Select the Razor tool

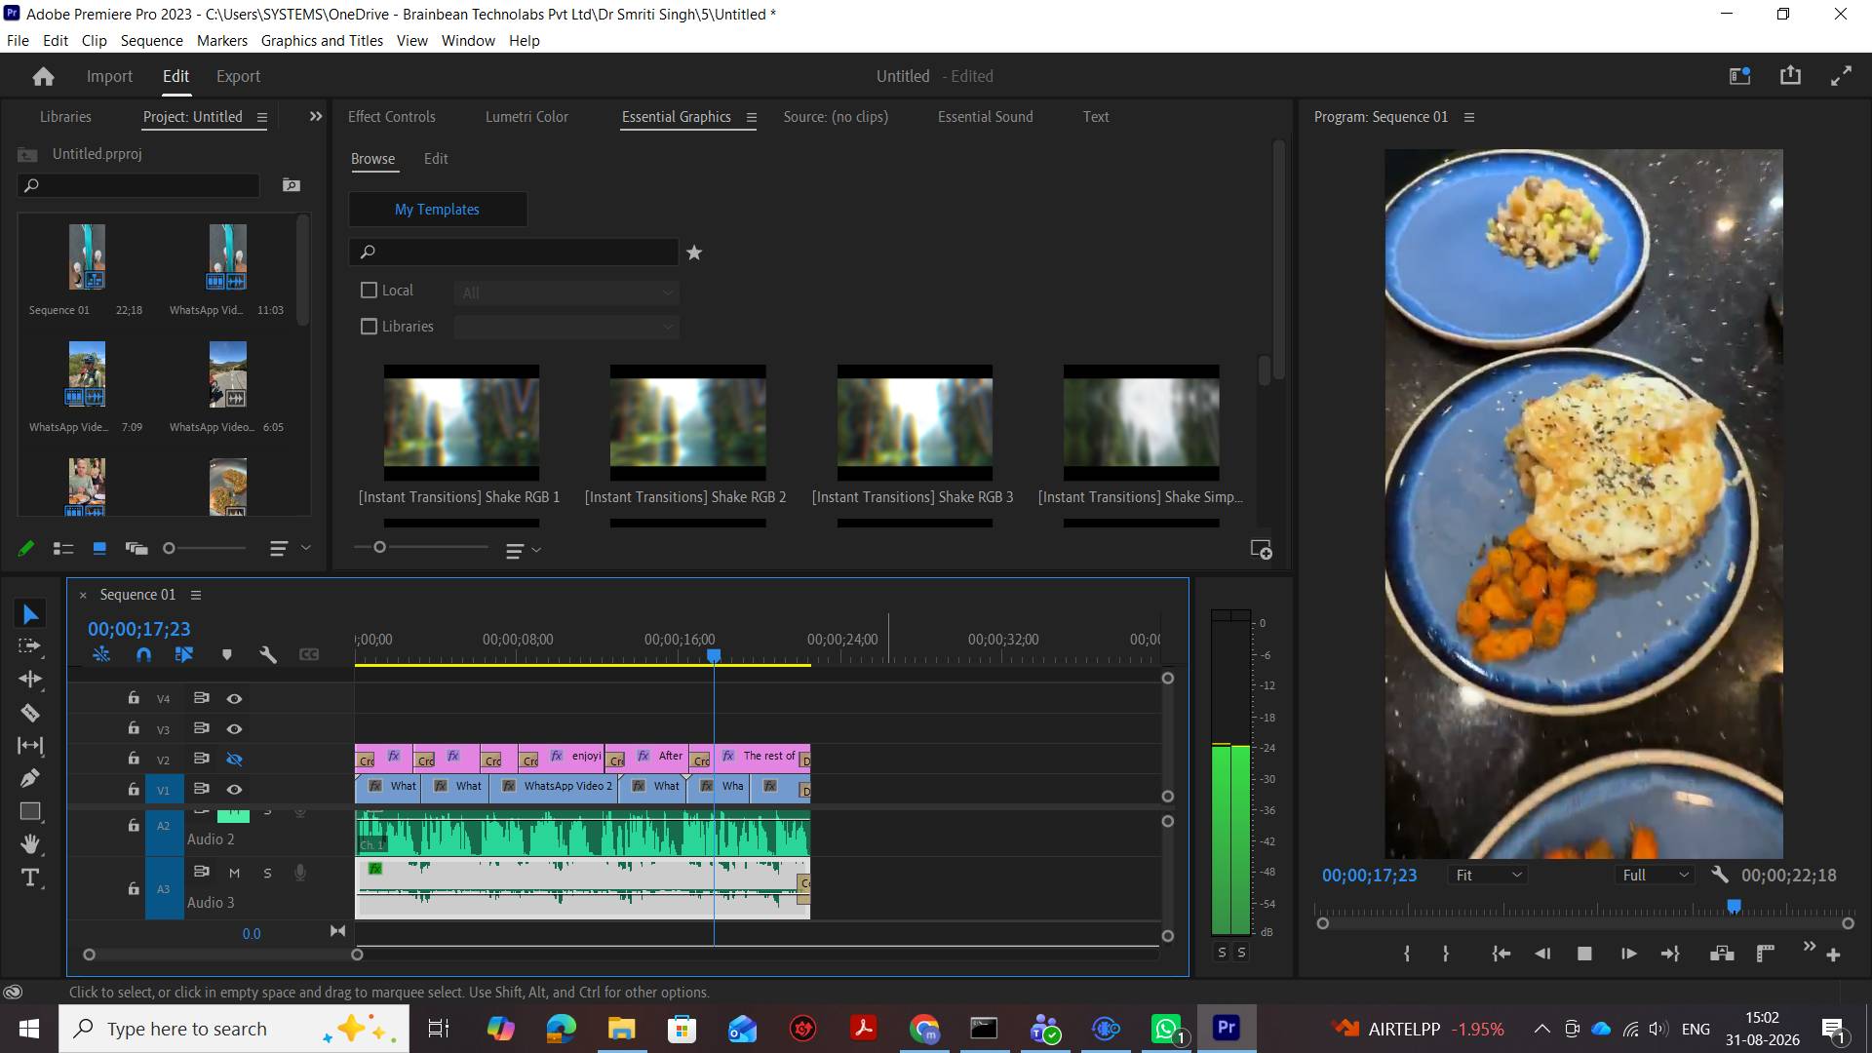pos(30,713)
